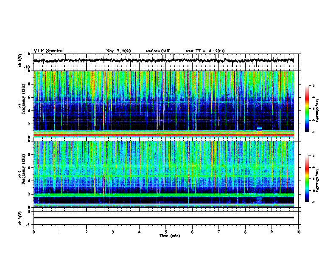
Task: Click the ch.2 spectrogram color scale bar
Action: [x=307, y=179]
